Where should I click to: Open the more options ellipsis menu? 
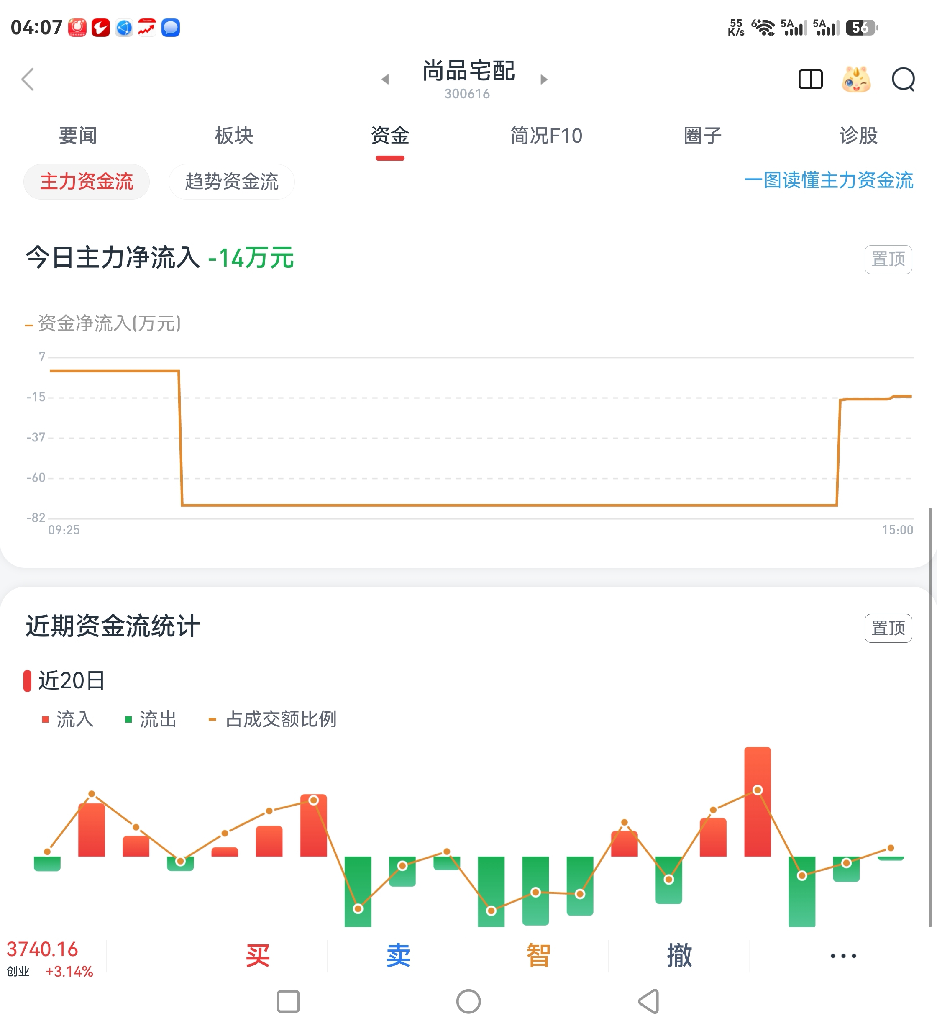point(843,956)
